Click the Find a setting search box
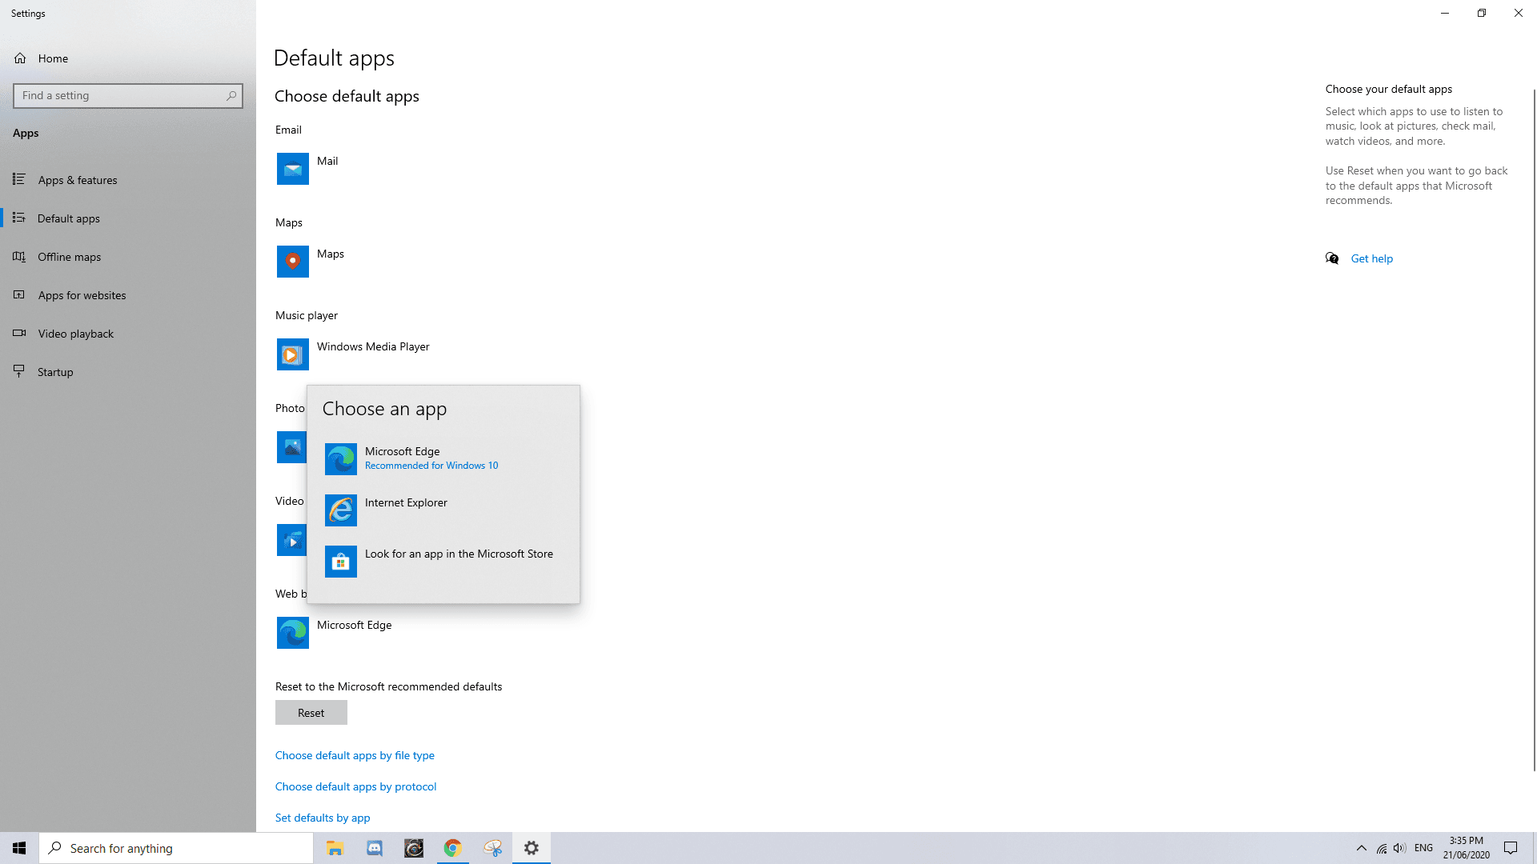The height and width of the screenshot is (864, 1537). coord(128,96)
